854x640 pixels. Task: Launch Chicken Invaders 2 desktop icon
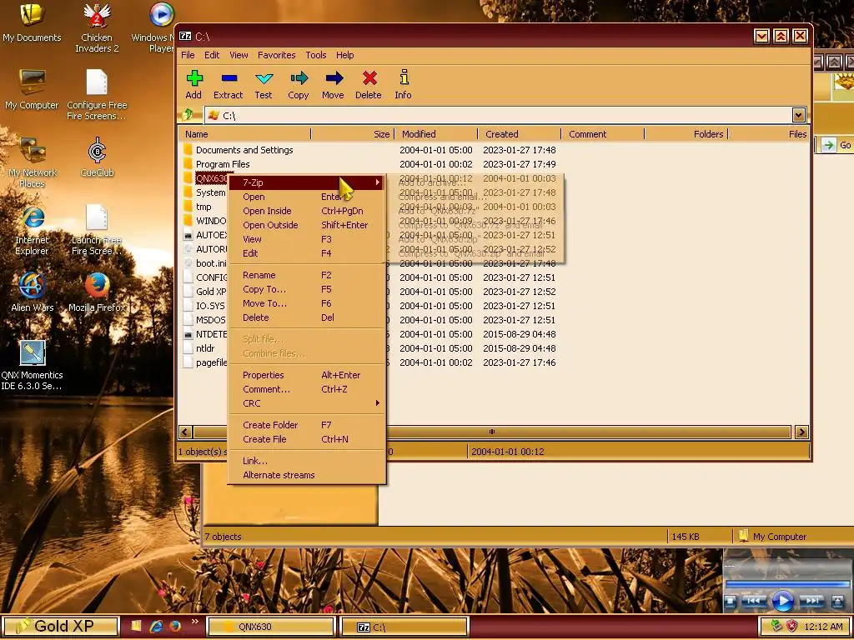click(x=97, y=27)
